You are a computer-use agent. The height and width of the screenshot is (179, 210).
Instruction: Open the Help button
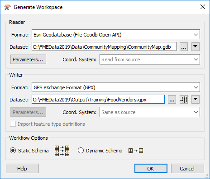coord(22,169)
